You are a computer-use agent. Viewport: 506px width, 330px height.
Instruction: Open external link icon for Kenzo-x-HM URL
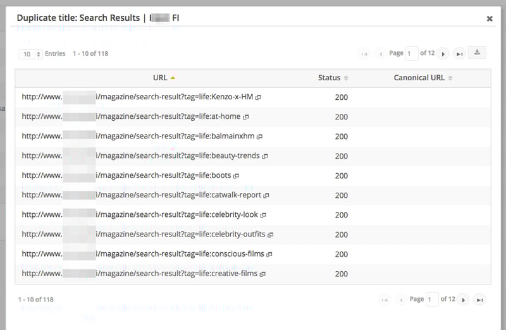click(x=259, y=97)
